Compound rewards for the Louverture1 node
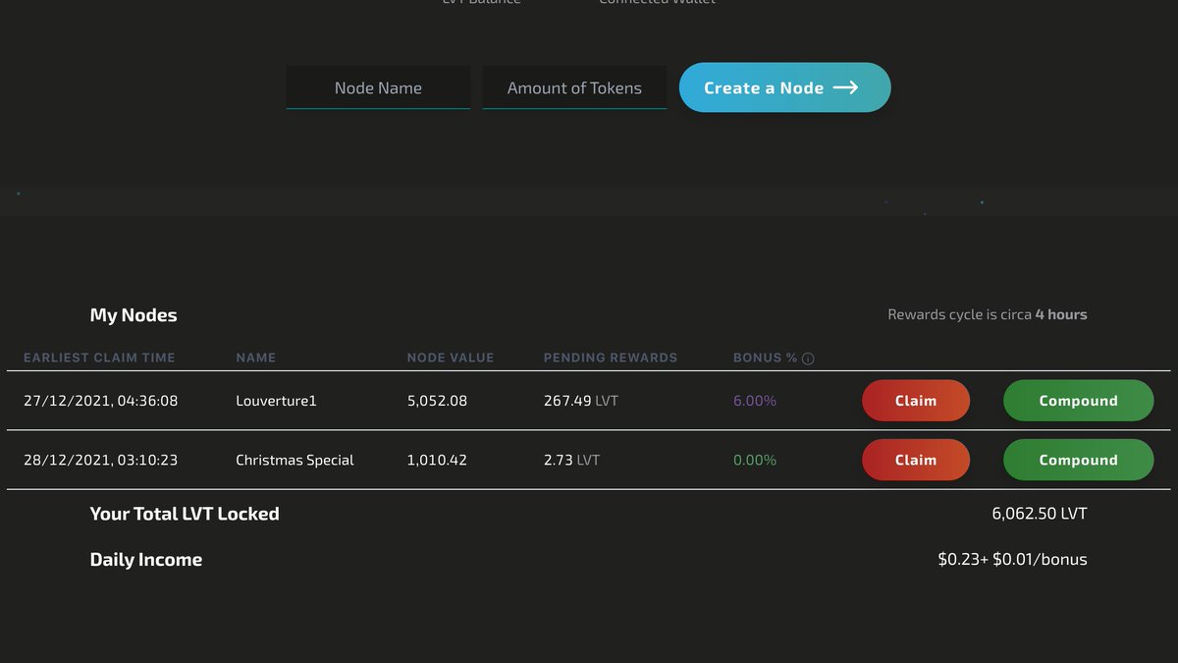 pyautogui.click(x=1078, y=401)
